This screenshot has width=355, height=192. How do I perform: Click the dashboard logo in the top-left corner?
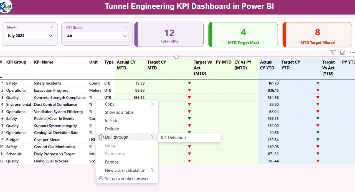coord(6,6)
